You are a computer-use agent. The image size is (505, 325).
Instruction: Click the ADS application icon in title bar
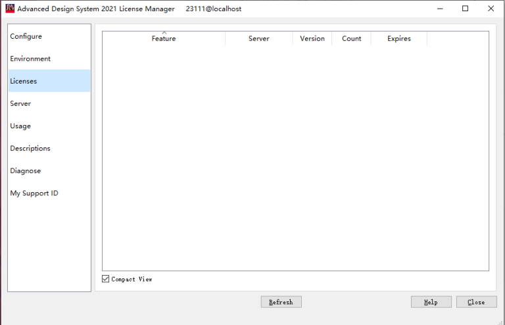pyautogui.click(x=10, y=9)
